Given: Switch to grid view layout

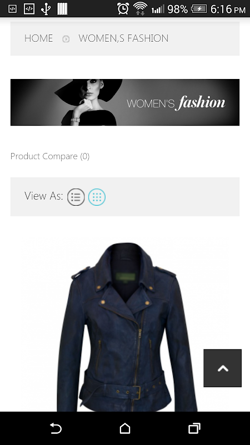Looking at the screenshot, I should (97, 197).
